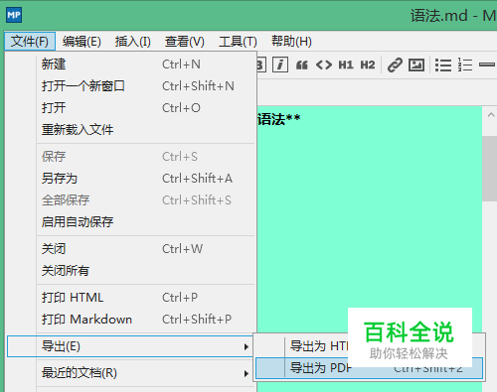Click the MarkdownPad MP application icon
This screenshot has width=497, height=392.
(x=14, y=15)
